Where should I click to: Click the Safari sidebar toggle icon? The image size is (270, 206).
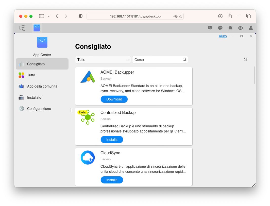42,16
